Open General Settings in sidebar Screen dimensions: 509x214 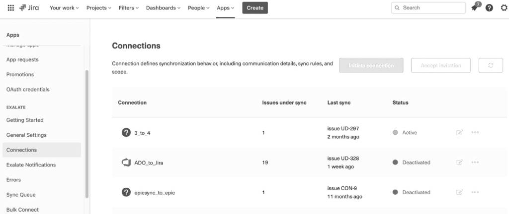(x=26, y=135)
